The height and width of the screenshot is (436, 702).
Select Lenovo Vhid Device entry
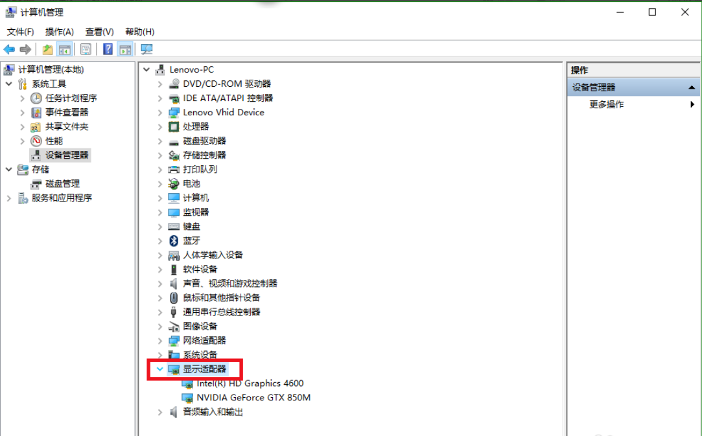coord(224,112)
